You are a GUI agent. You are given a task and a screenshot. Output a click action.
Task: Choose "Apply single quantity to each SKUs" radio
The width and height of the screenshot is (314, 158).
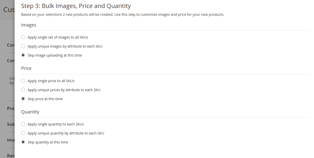point(23,124)
